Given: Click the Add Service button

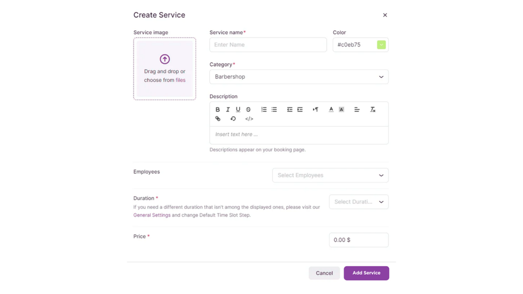Looking at the screenshot, I should click(366, 273).
